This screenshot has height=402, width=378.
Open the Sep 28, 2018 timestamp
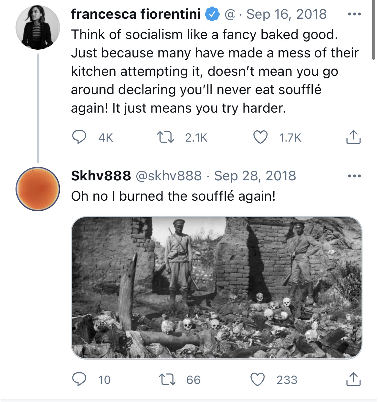[x=255, y=176]
